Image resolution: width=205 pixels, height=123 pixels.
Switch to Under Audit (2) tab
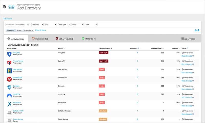click(x=40, y=39)
